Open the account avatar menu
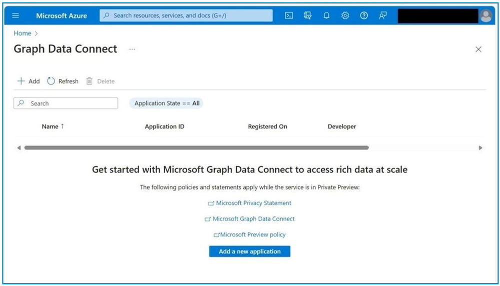 coord(486,15)
